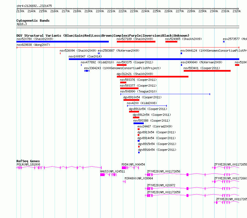The width and height of the screenshot is (247, 218).
Task: Open dgv8916n54 (Cooper2011) label
Action: (157, 150)
